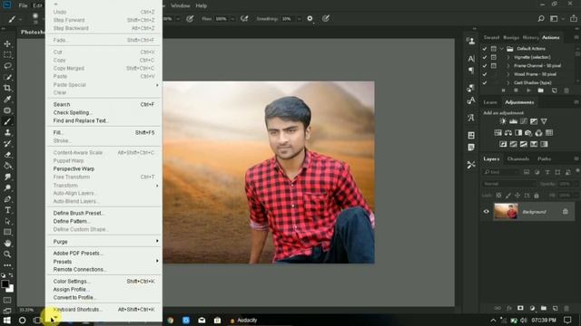Select the Eraser tool
This screenshot has height=326, width=581.
pyautogui.click(x=7, y=155)
